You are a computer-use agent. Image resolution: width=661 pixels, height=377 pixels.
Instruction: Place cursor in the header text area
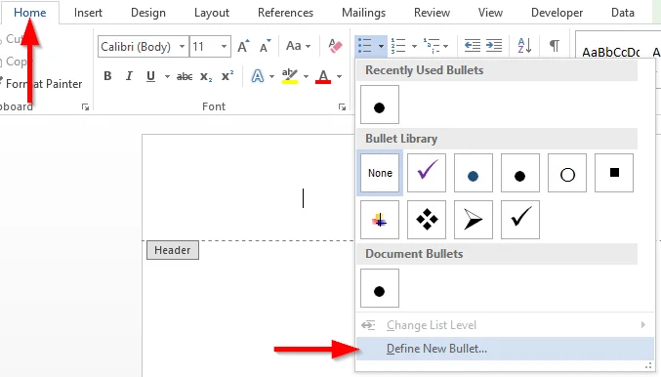(249, 188)
